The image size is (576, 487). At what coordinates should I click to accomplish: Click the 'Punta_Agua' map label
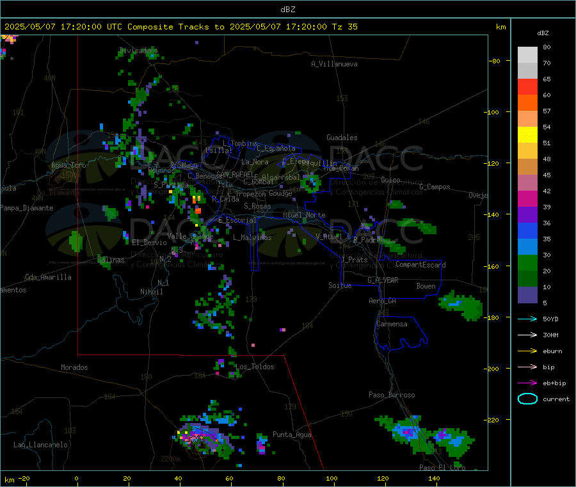click(292, 435)
